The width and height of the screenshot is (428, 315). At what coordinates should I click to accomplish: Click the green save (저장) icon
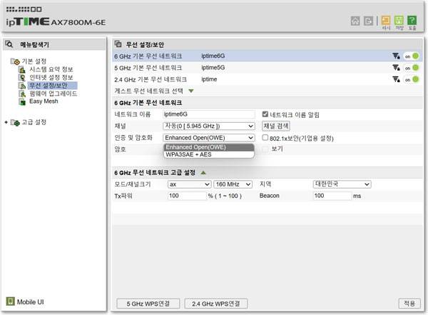399,21
